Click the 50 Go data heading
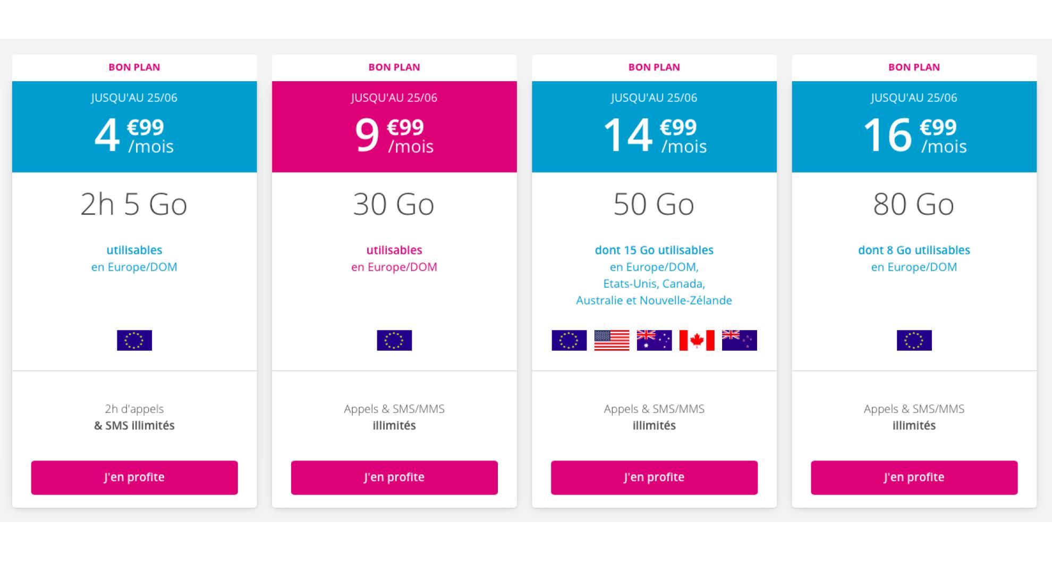The height and width of the screenshot is (573, 1052). point(654,204)
